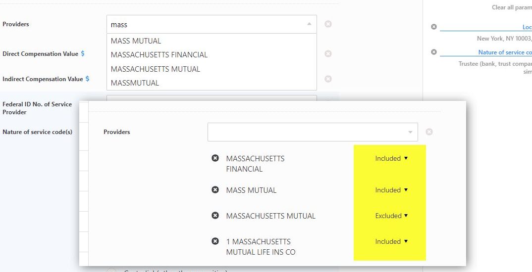
Task: Clear the Indirect Compensation Value row
Action: pyautogui.click(x=328, y=79)
